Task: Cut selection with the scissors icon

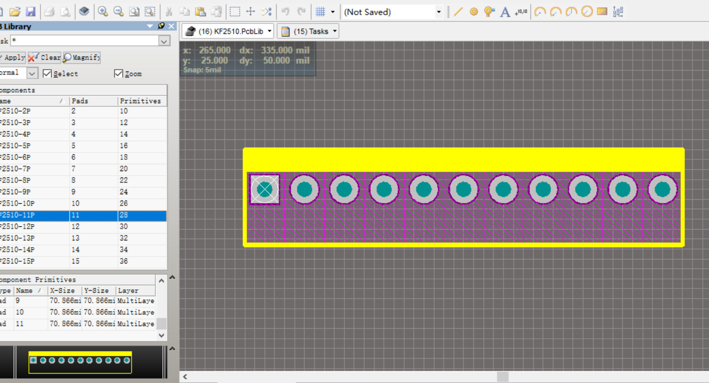Action: click(169, 12)
